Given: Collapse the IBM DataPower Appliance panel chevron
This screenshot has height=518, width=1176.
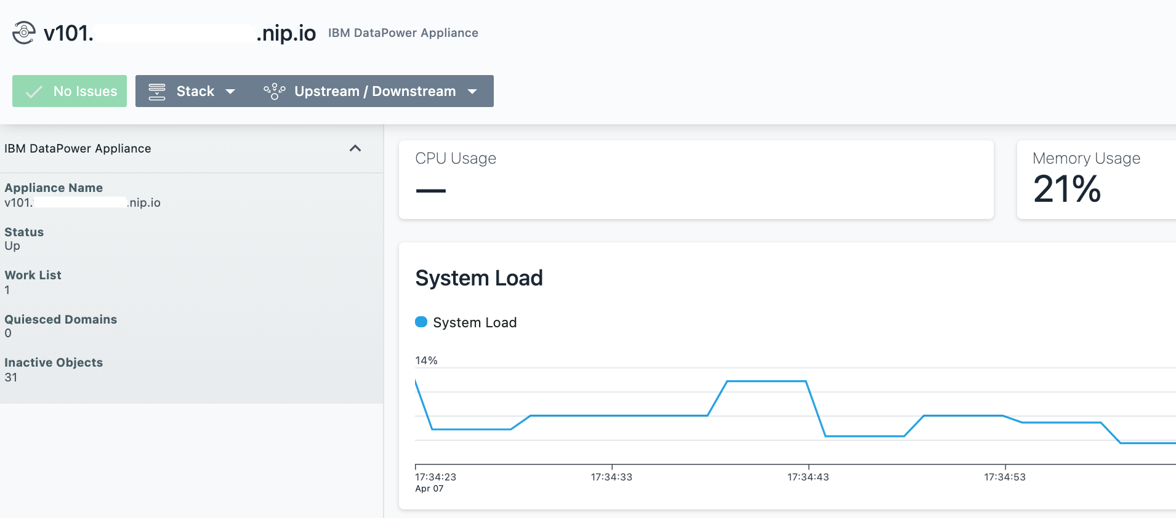Looking at the screenshot, I should point(355,148).
